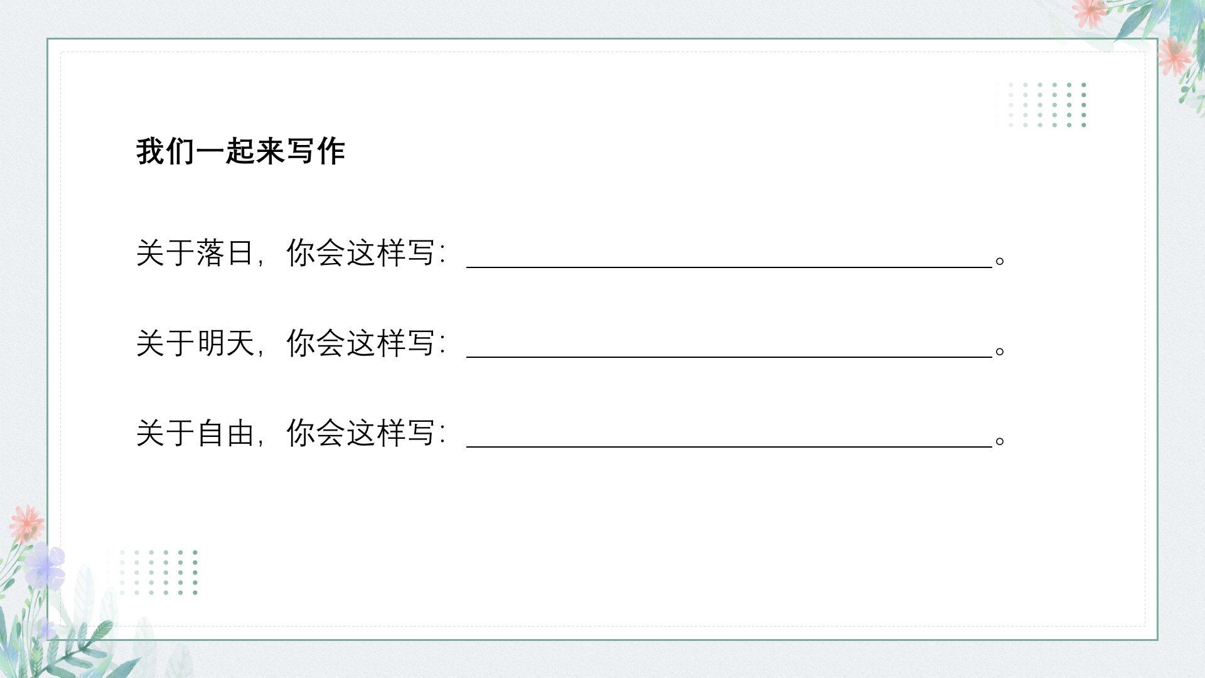1205x678 pixels.
Task: Click the period ending the 落日 line
Action: 1000,260
